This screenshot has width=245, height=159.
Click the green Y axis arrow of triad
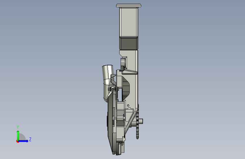coord(18,135)
